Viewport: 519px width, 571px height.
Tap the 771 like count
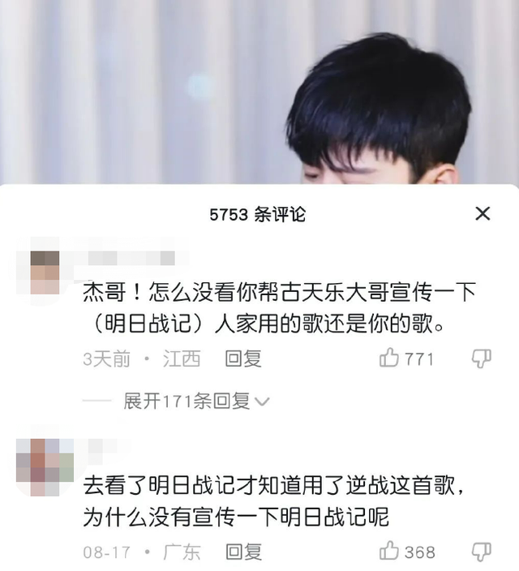point(419,359)
